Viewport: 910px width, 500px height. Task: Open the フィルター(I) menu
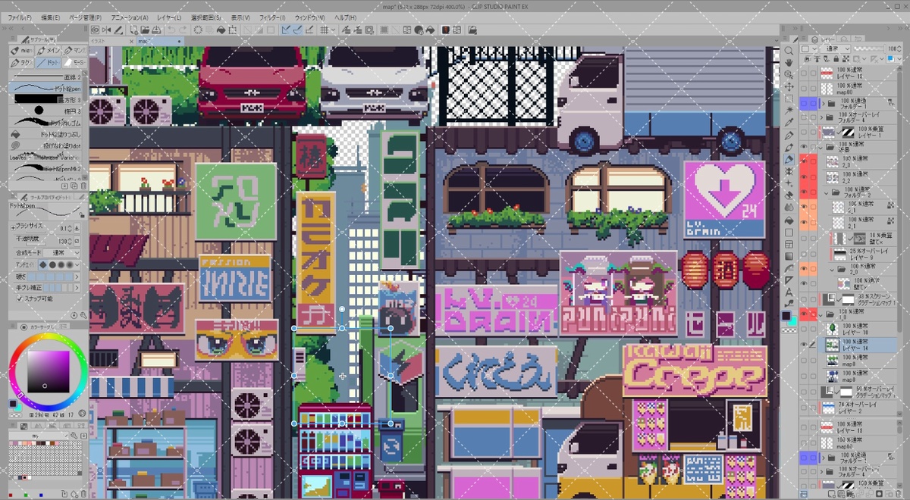pyautogui.click(x=271, y=17)
